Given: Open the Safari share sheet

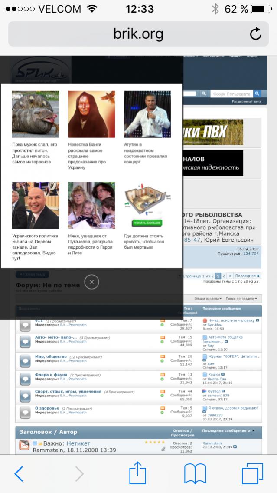Looking at the screenshot, I should [x=137, y=473].
